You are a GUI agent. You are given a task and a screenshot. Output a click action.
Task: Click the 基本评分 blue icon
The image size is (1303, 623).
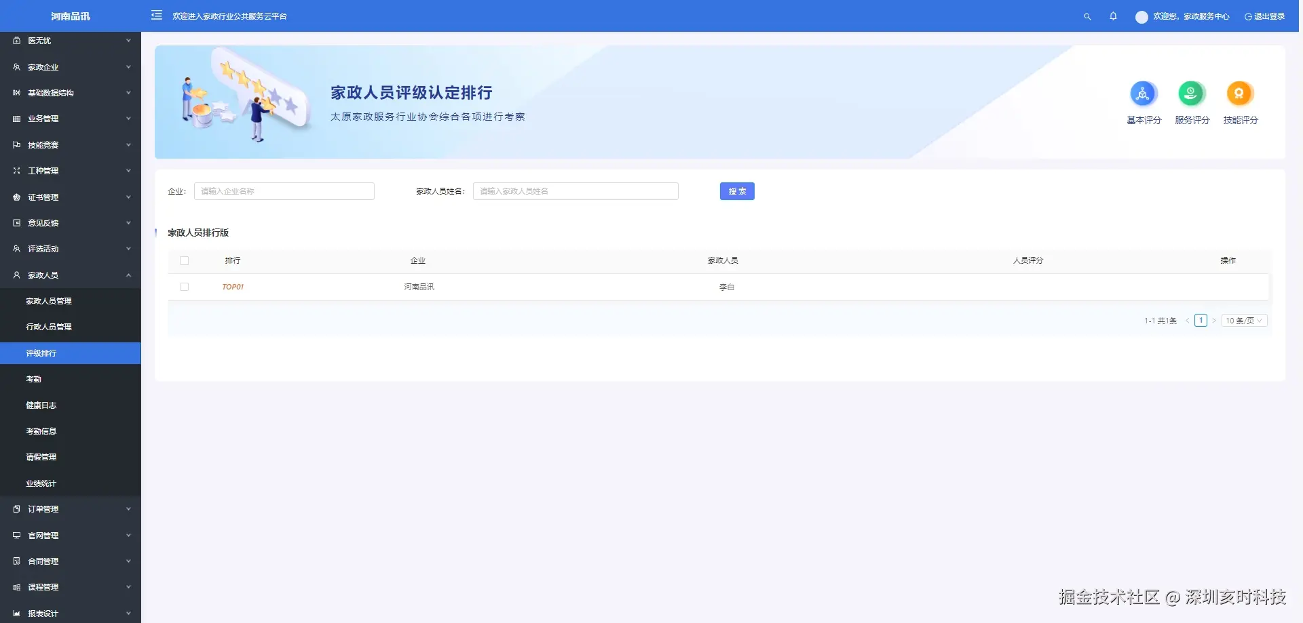click(x=1144, y=94)
